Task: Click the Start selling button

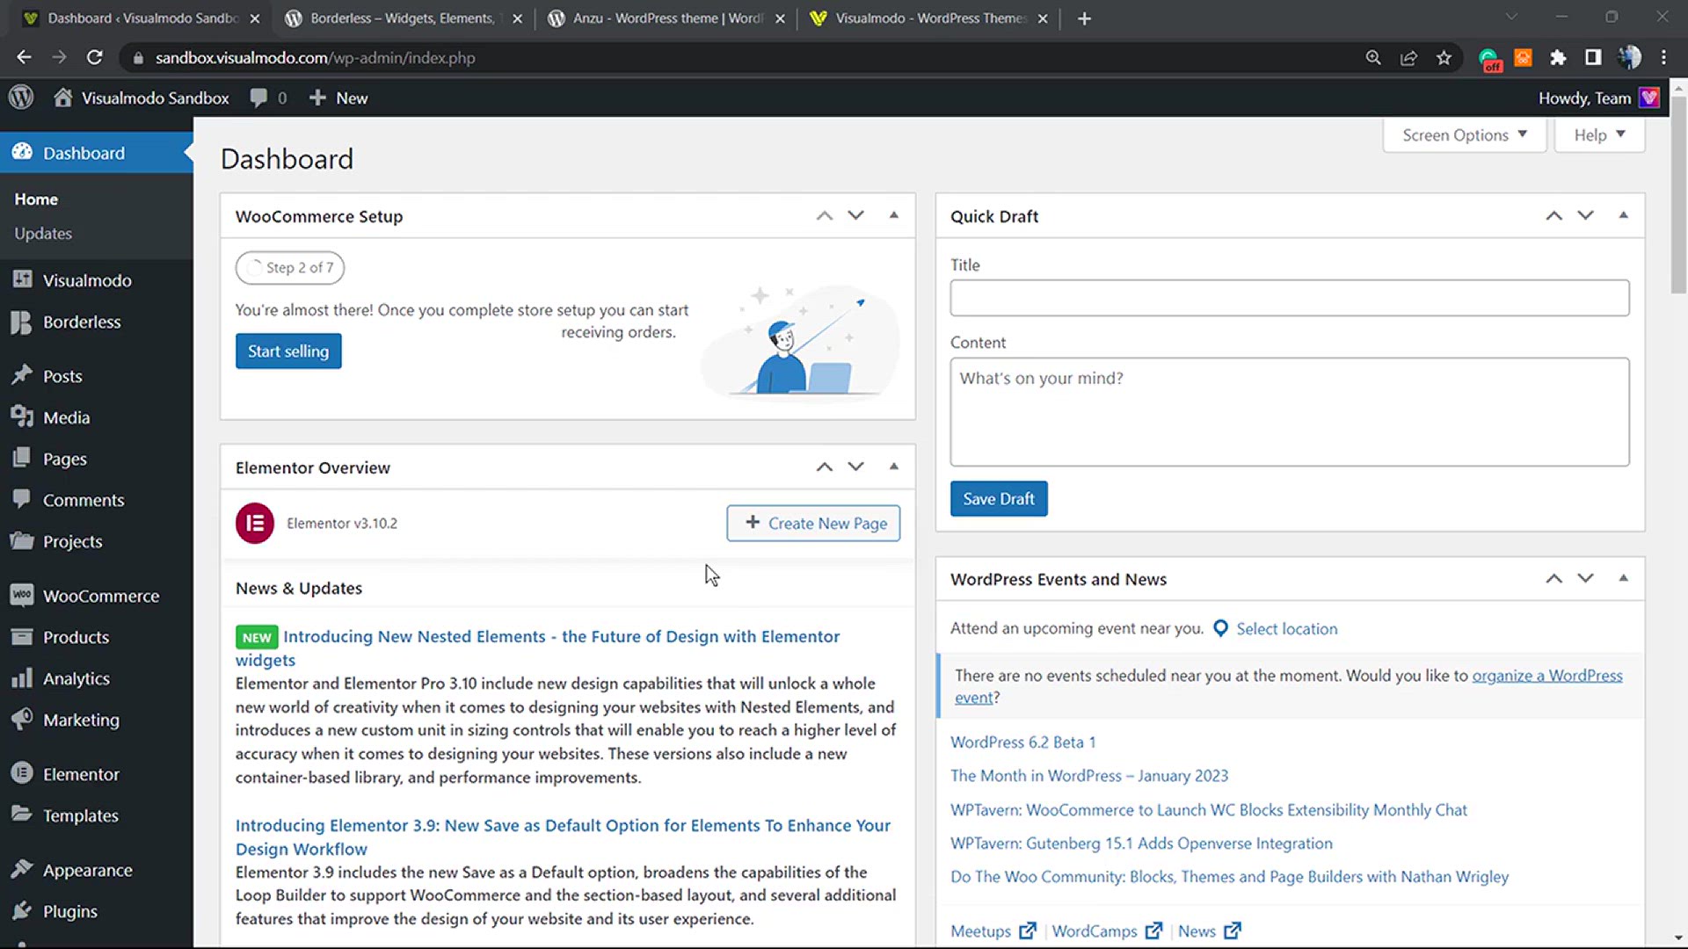Action: [x=288, y=351]
